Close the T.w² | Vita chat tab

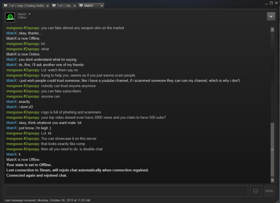point(75,6)
